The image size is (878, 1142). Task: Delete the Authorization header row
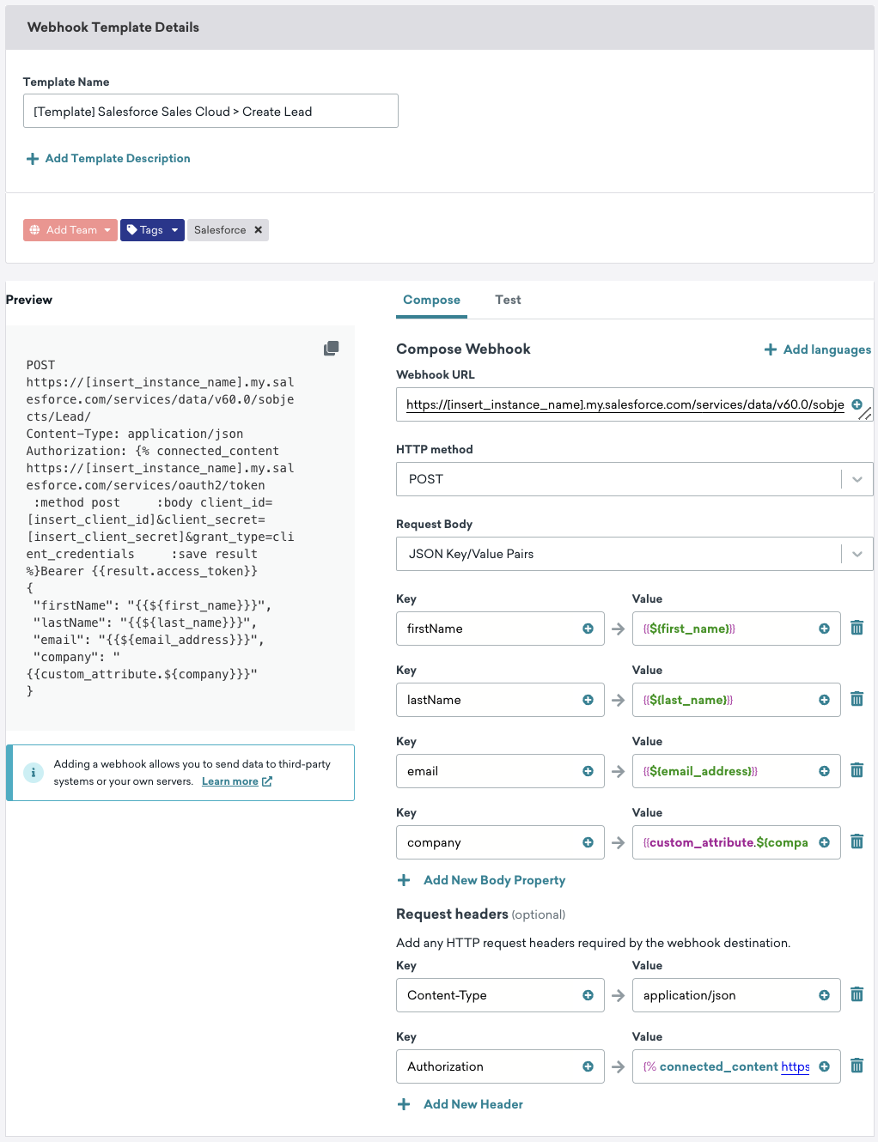(x=857, y=1066)
